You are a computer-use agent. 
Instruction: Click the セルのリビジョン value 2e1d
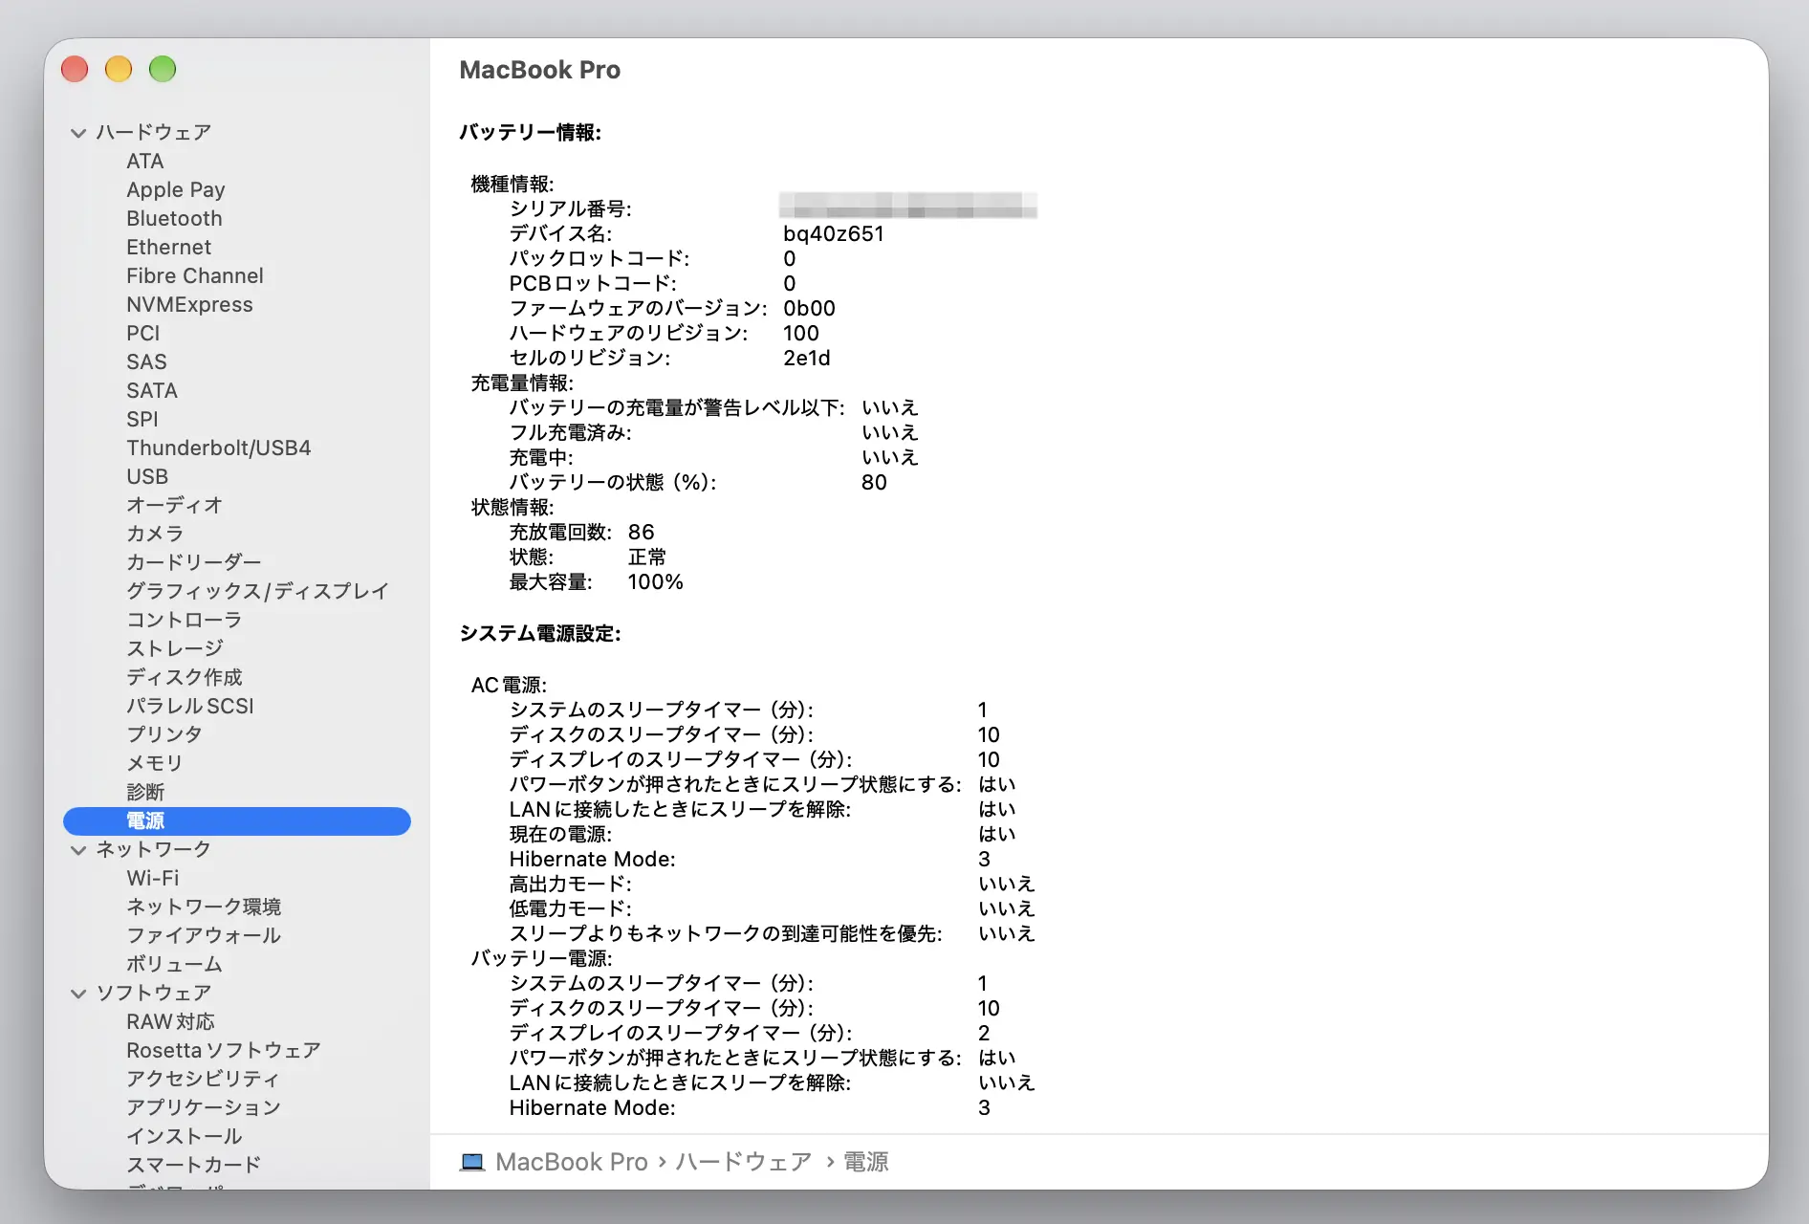[x=807, y=359]
